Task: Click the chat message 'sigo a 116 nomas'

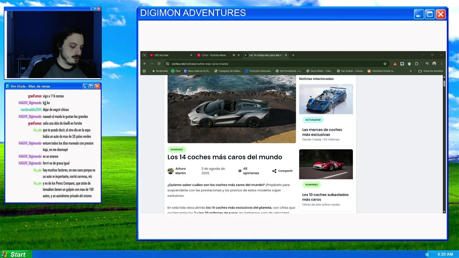Action: 53,96
